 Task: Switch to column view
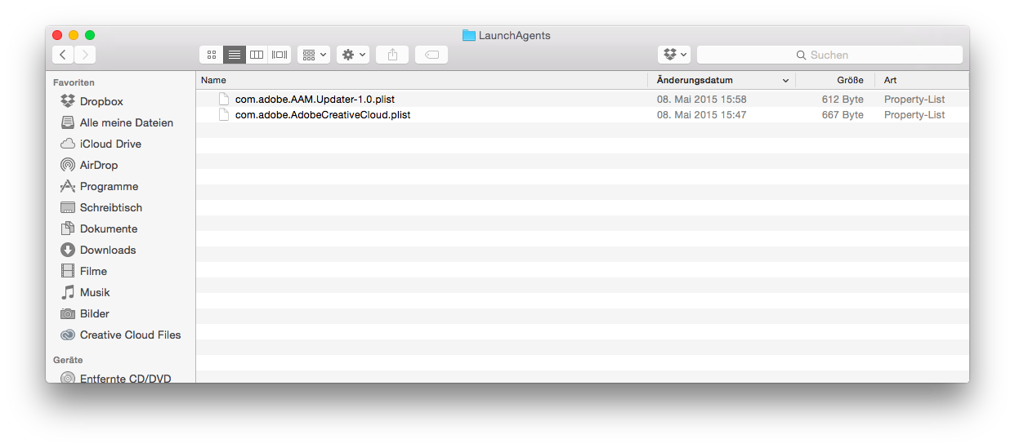pyautogui.click(x=257, y=55)
